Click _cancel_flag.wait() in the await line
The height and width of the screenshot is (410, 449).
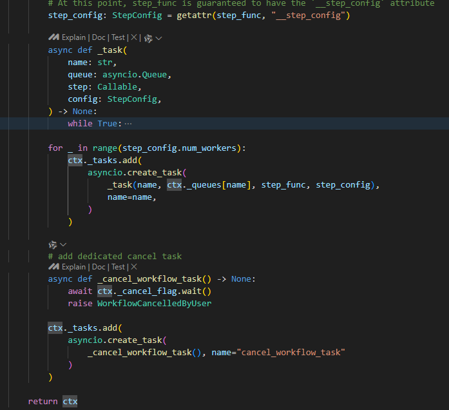(x=164, y=291)
